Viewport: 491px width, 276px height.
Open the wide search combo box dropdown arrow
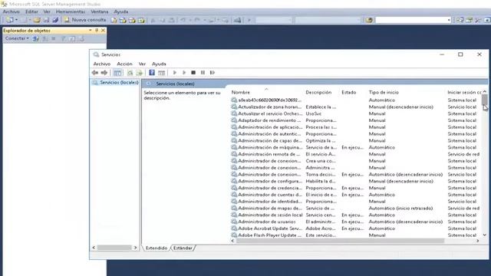[x=449, y=20]
